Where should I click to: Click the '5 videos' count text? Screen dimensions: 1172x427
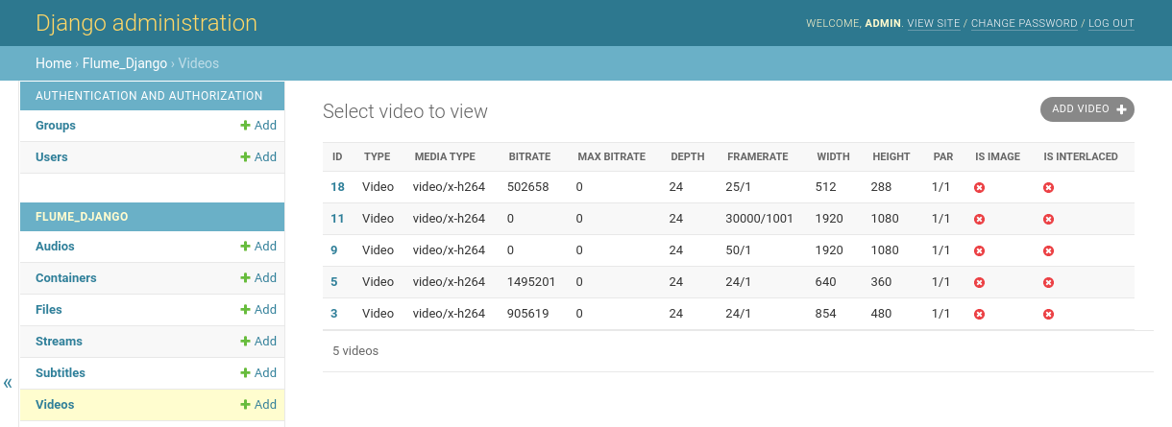[x=355, y=351]
